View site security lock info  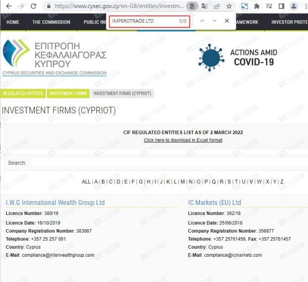click(x=48, y=6)
